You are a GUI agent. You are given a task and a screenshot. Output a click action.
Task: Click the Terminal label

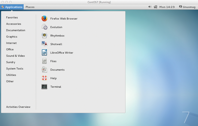click(56, 87)
